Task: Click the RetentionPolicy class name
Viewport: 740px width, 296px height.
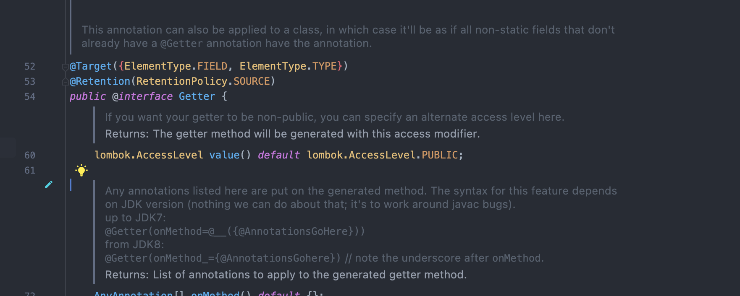Action: click(x=182, y=81)
